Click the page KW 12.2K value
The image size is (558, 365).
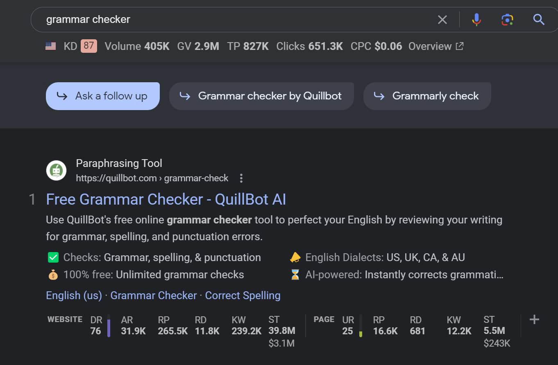459,331
